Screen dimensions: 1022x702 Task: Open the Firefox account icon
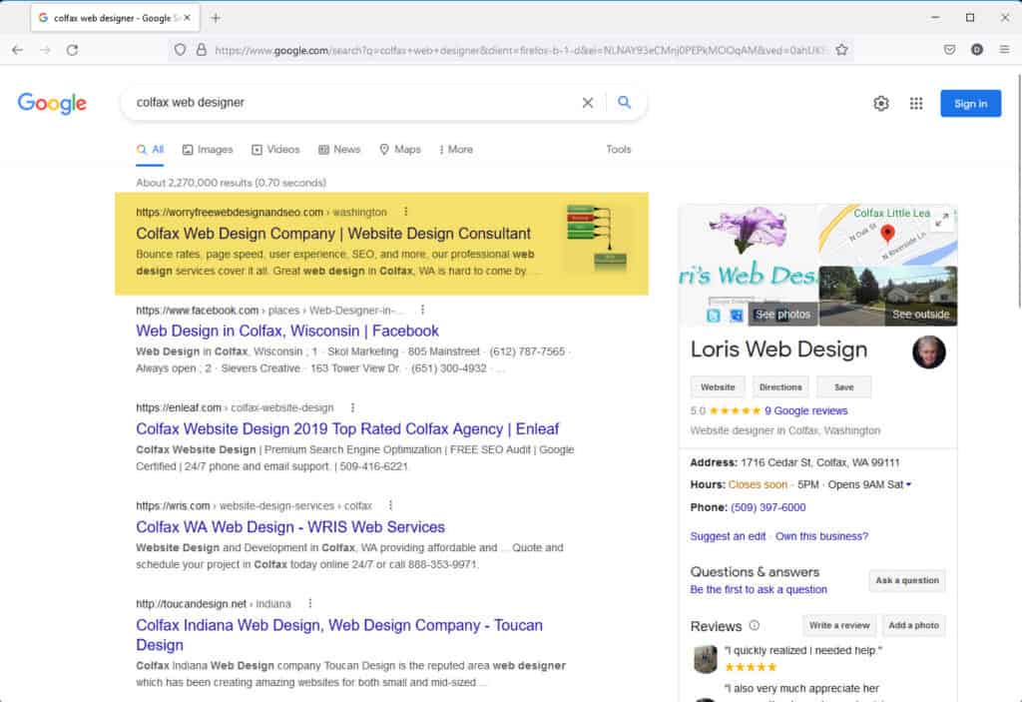click(976, 50)
